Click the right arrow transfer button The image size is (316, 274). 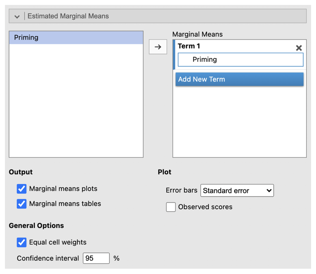pos(158,47)
